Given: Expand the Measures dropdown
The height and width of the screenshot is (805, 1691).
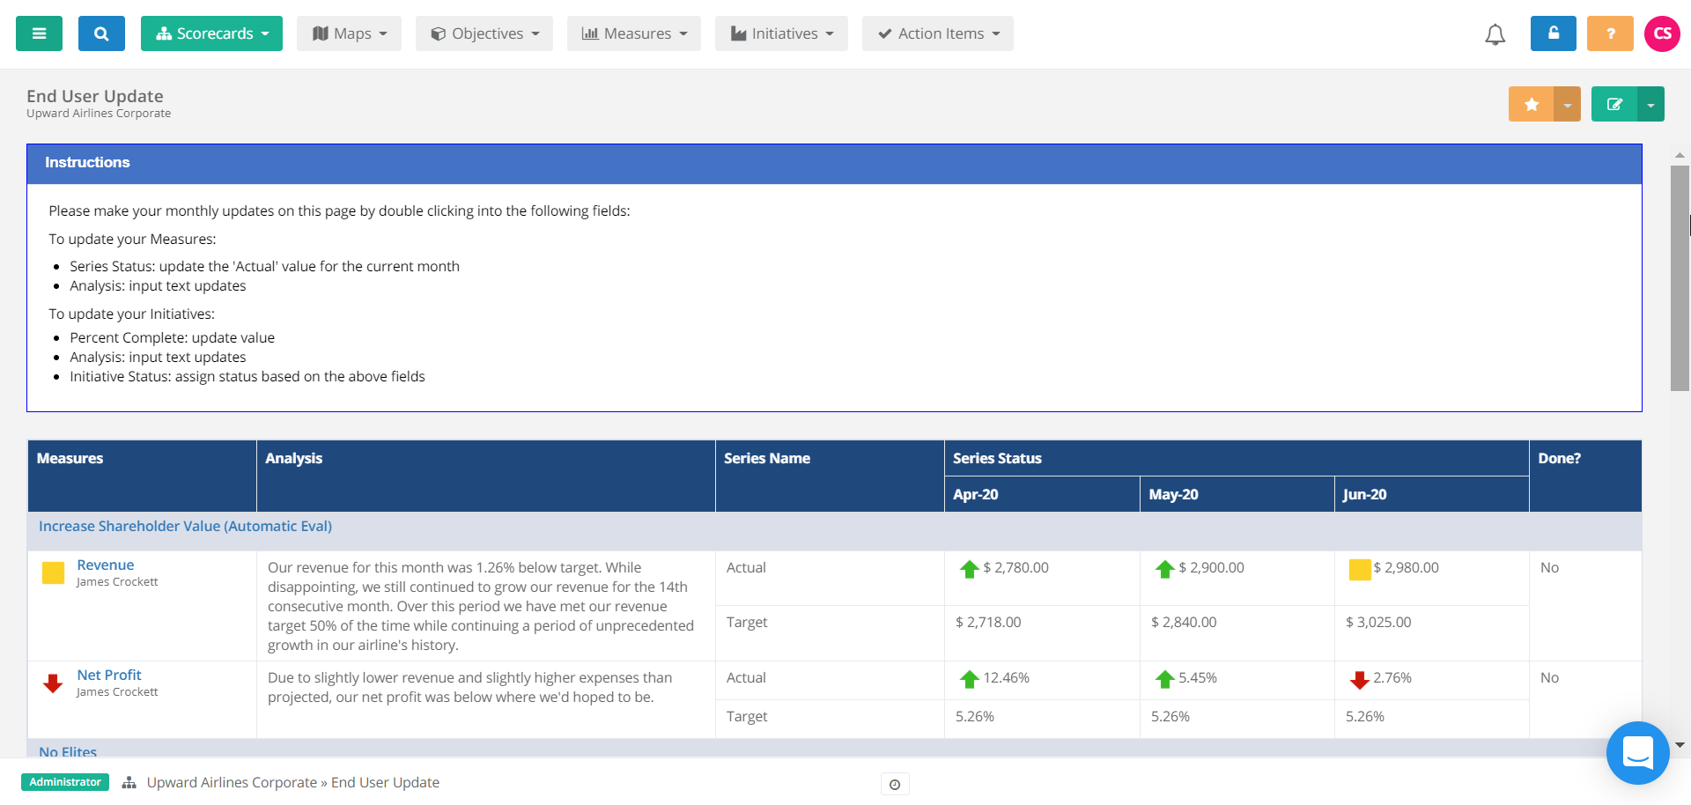Looking at the screenshot, I should (x=633, y=33).
